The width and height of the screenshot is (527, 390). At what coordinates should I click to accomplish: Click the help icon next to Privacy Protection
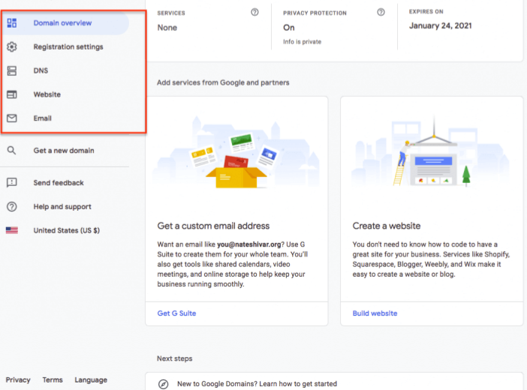point(381,13)
